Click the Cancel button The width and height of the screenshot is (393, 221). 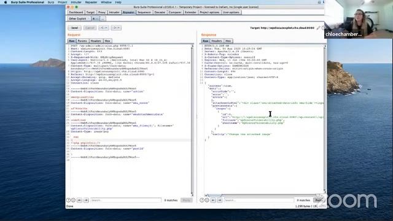pos(90,28)
